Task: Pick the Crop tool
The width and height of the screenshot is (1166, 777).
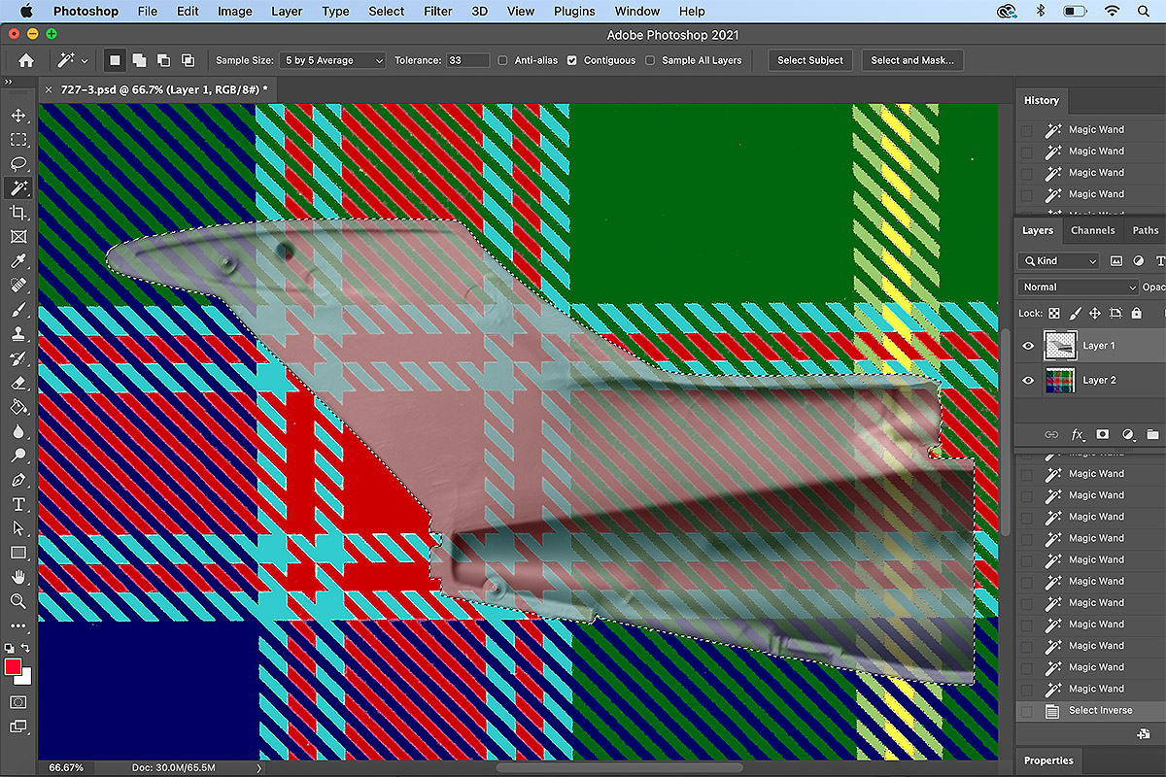Action: [x=18, y=213]
